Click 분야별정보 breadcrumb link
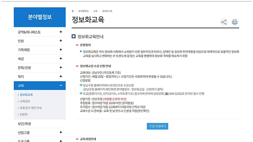The width and height of the screenshot is (253, 142). 83,11
